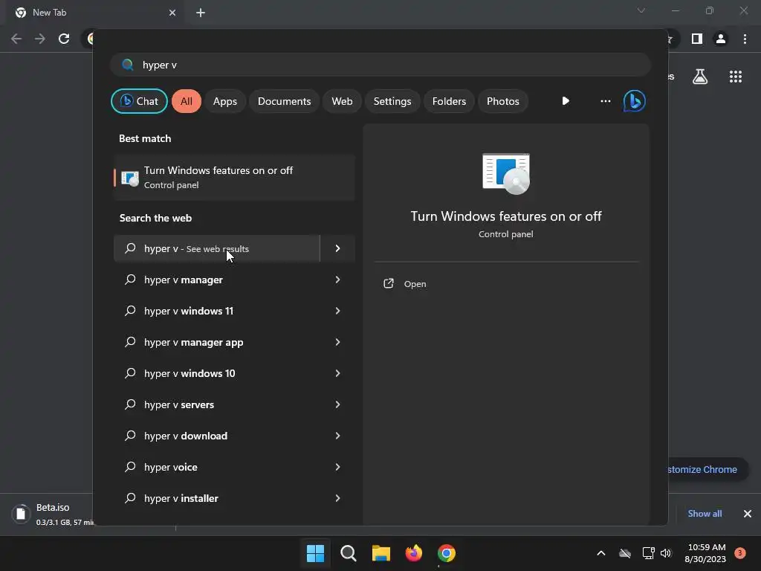Close the New Tab tab

(172, 13)
